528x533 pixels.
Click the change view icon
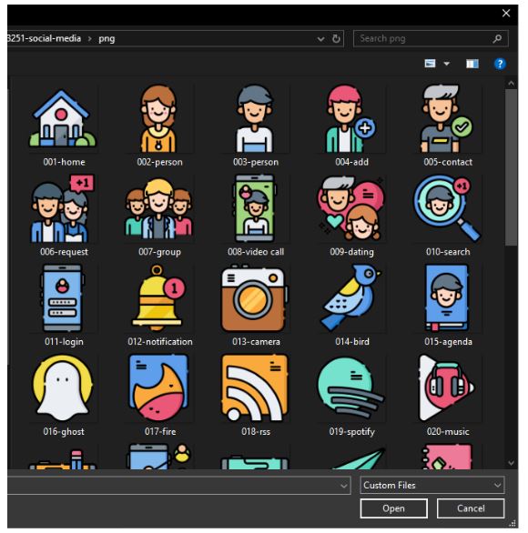coord(430,64)
